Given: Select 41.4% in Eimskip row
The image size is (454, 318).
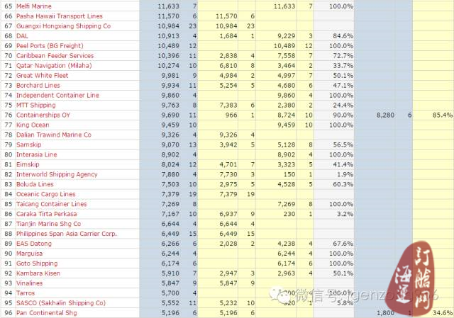Looking at the screenshot, I should pos(343,164).
